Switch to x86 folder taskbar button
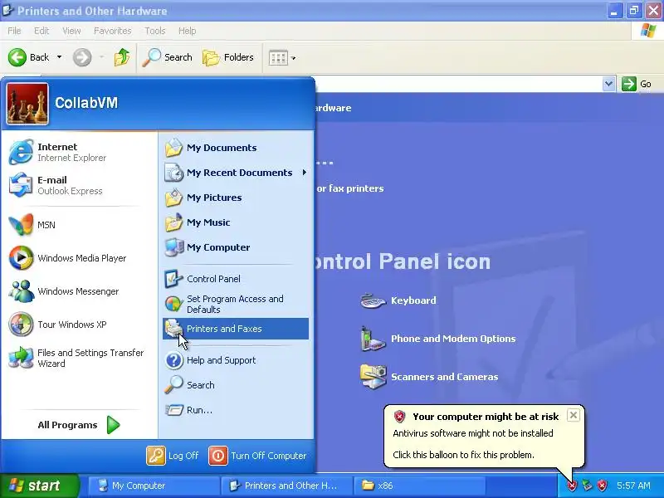The height and width of the screenshot is (498, 664). tap(419, 486)
